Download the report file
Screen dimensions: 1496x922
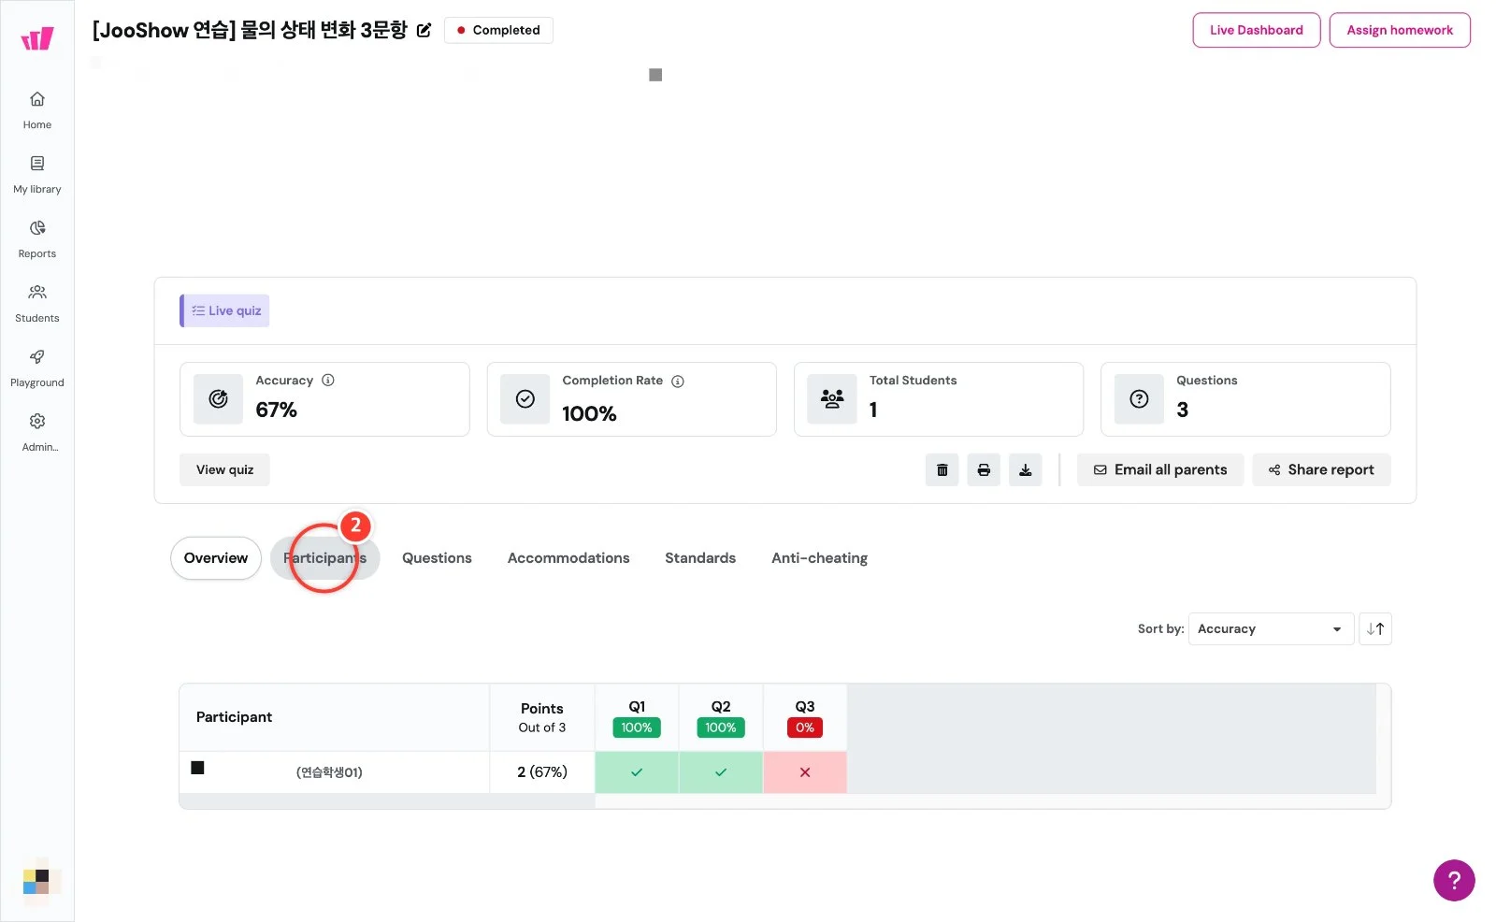click(x=1025, y=469)
